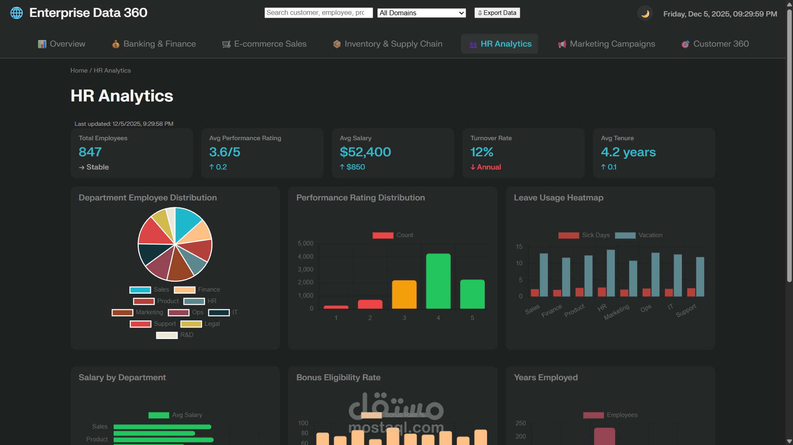Click the Total Employees 847 card

pyautogui.click(x=132, y=153)
